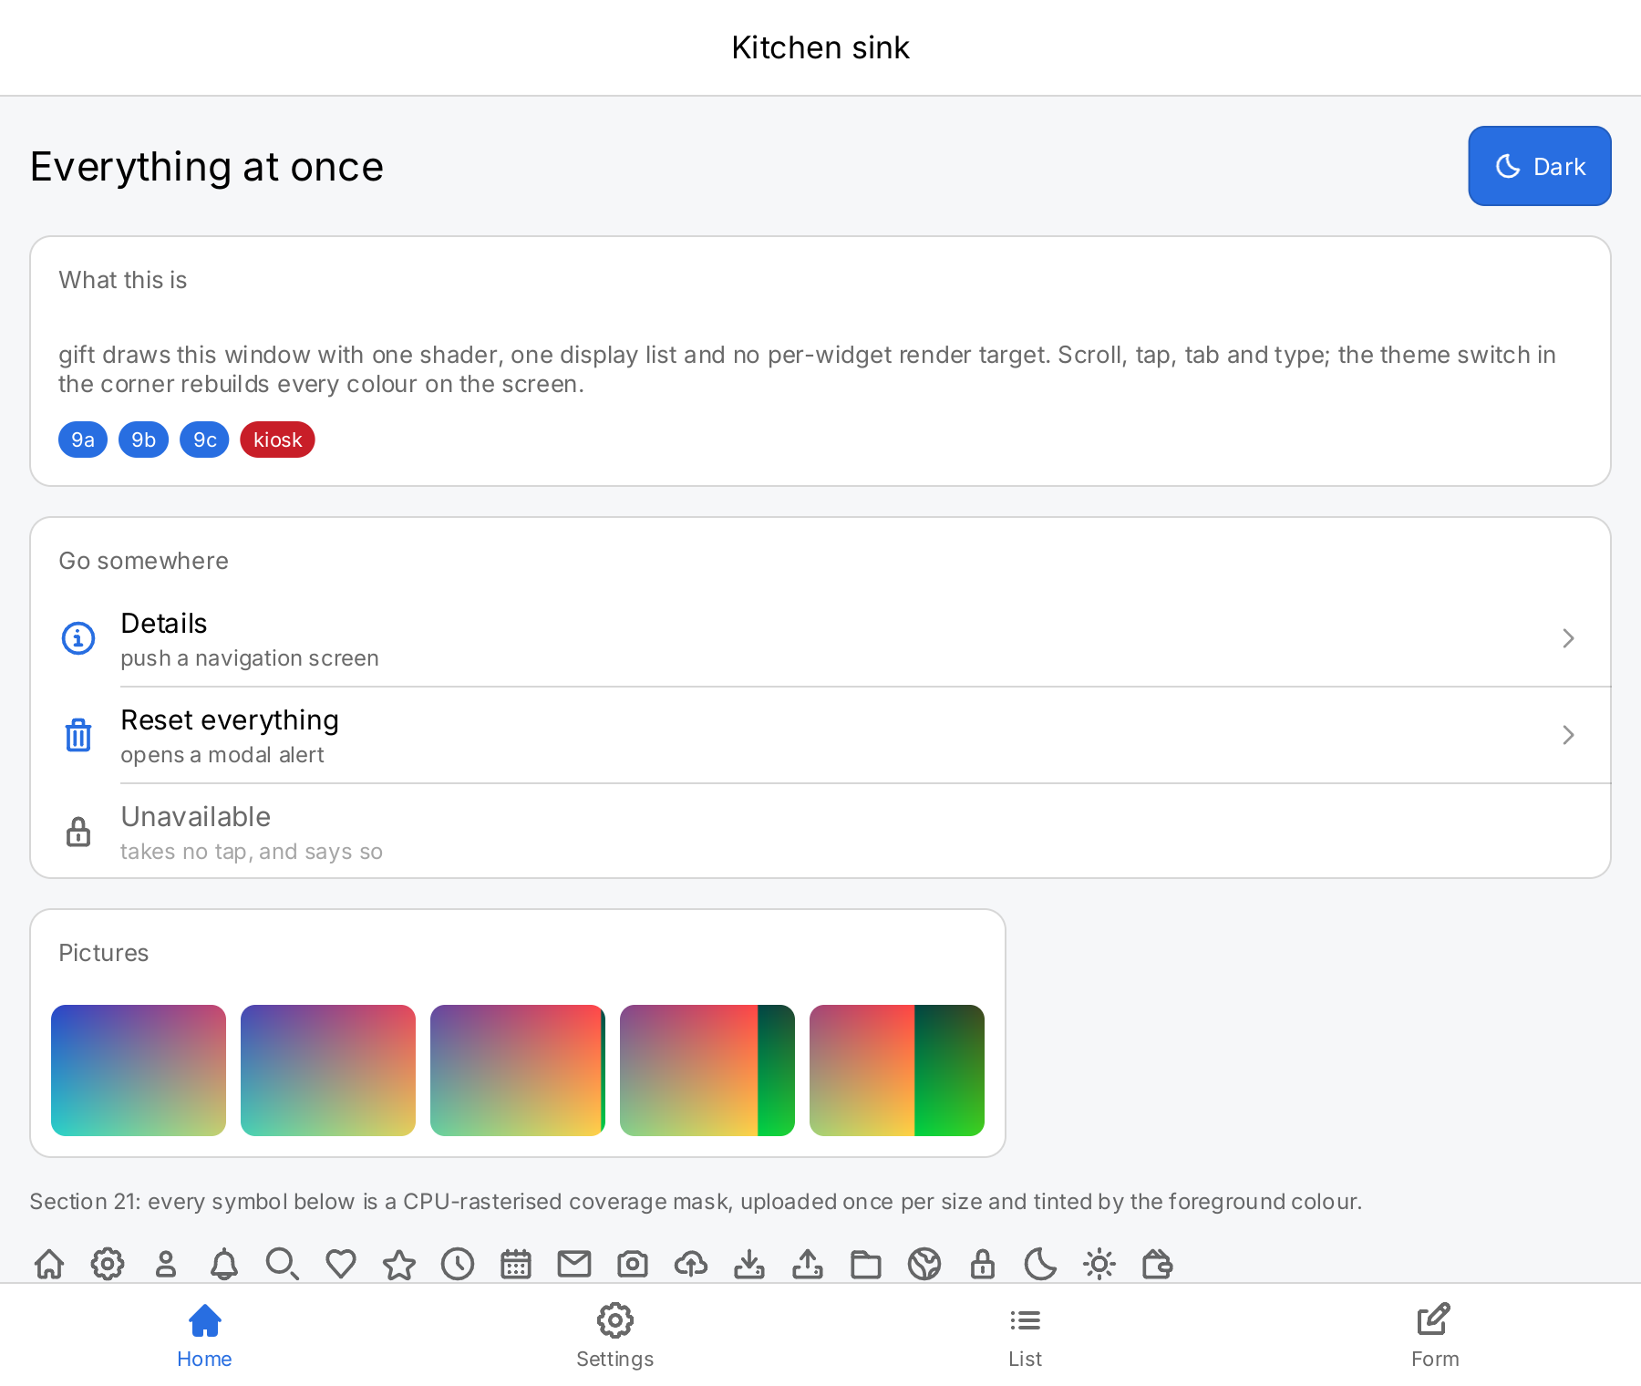Click the globe symbol

click(x=924, y=1264)
